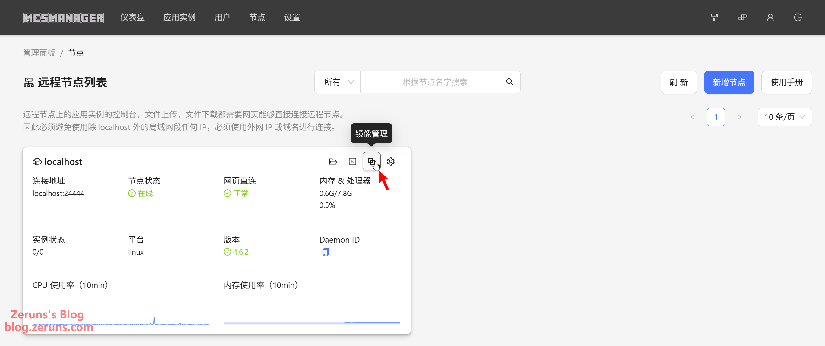Click the node list title icon
The height and width of the screenshot is (346, 825).
29,83
